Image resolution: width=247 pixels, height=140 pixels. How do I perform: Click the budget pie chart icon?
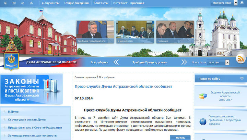tap(203, 96)
